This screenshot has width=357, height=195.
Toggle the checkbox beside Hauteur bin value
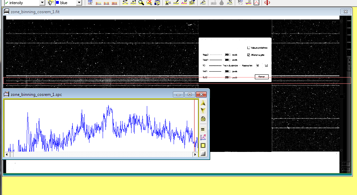coord(267,65)
